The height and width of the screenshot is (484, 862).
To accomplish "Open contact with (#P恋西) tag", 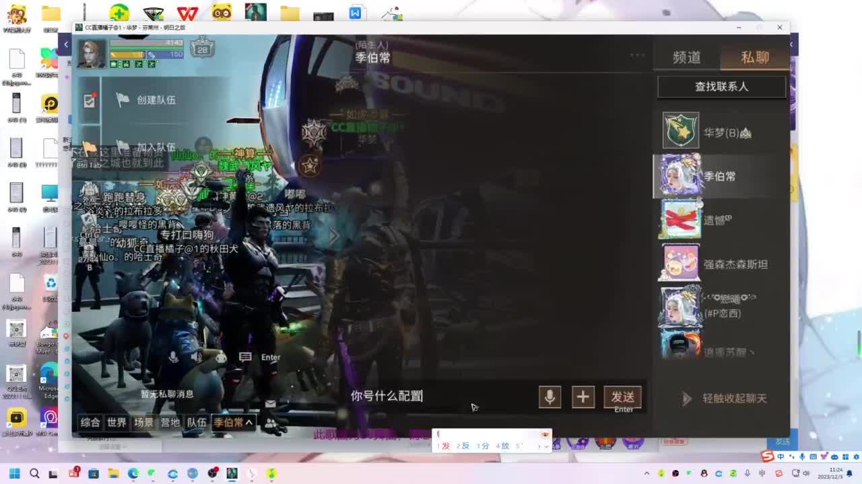I will pyautogui.click(x=721, y=307).
